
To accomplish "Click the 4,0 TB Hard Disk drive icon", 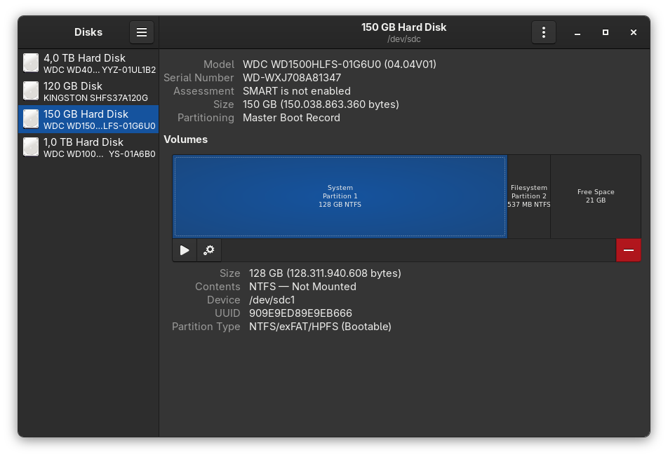I will pyautogui.click(x=31, y=63).
